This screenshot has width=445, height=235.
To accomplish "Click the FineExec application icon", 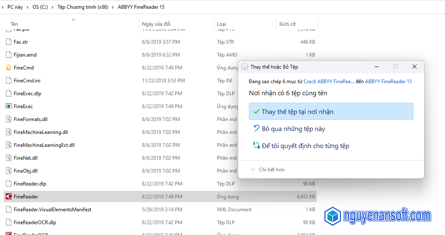I will tap(8, 106).
